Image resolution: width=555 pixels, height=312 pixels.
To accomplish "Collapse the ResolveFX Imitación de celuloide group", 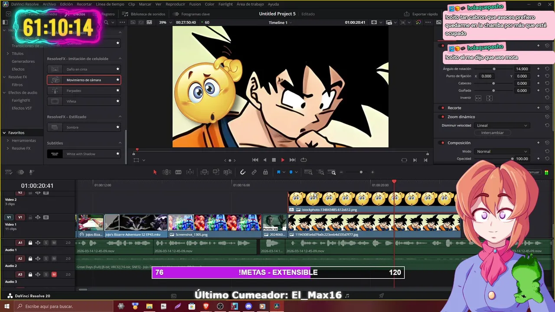I will pos(120,58).
